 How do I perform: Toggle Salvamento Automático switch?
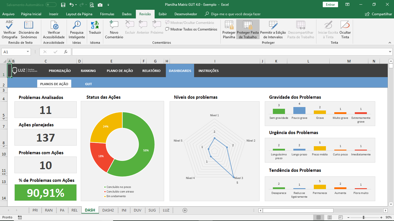[x=51, y=5]
